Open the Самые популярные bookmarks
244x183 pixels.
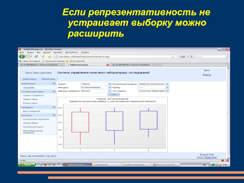click(30, 61)
